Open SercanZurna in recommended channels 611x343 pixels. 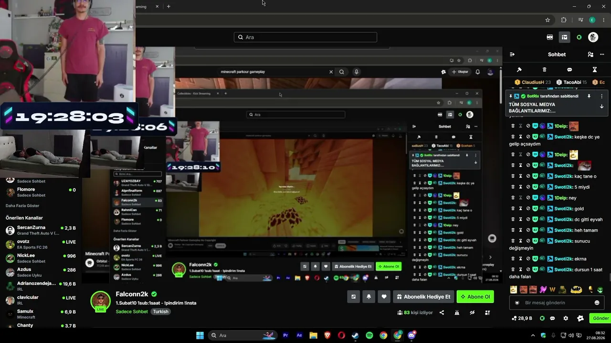click(41, 230)
